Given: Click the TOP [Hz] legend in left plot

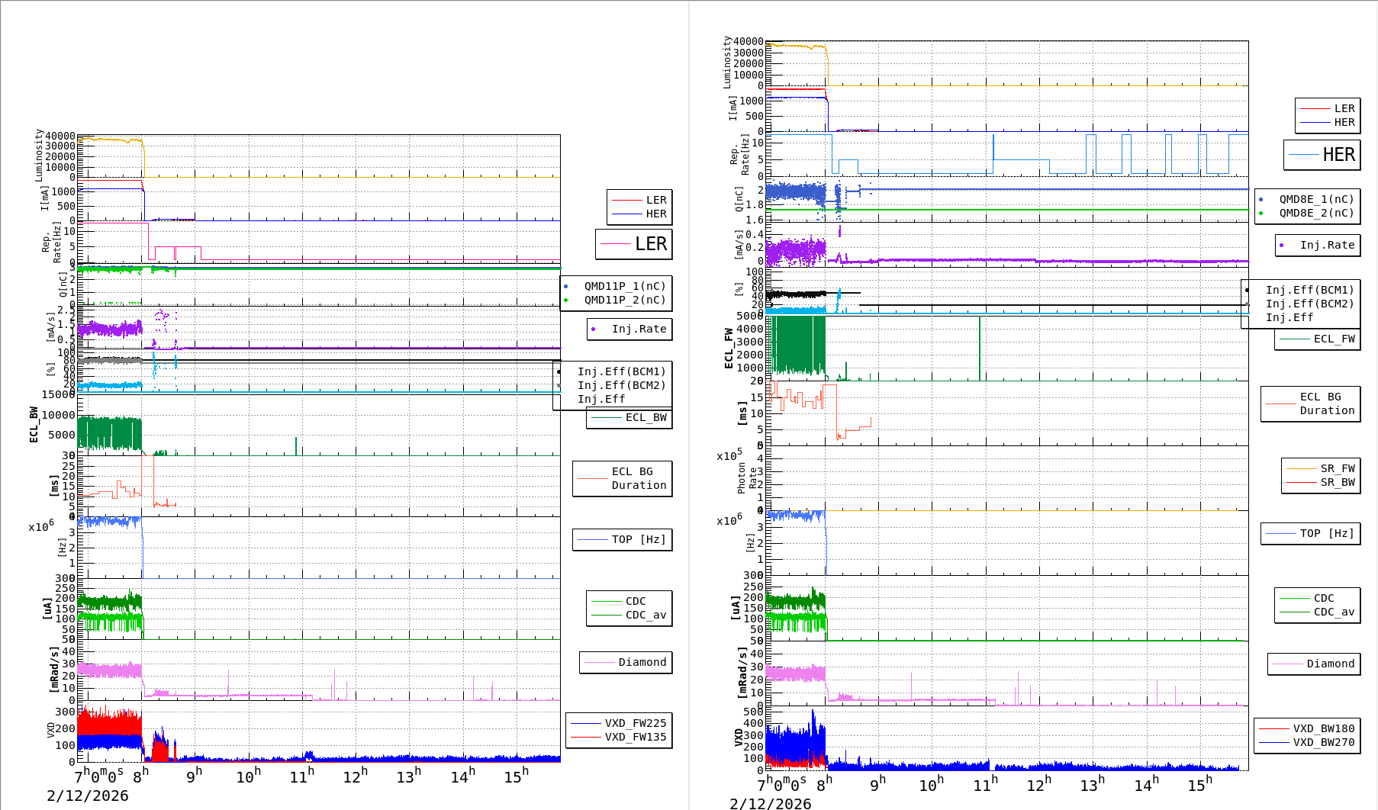Looking at the screenshot, I should (x=638, y=539).
